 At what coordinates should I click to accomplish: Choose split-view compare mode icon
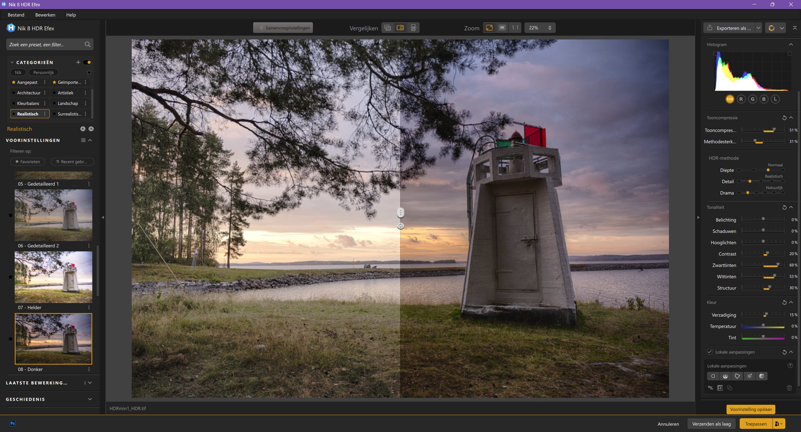pyautogui.click(x=400, y=28)
